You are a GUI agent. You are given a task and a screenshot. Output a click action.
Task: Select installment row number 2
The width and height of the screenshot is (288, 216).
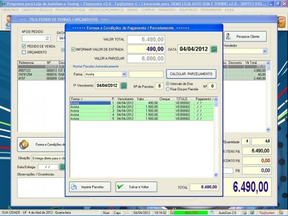click(x=142, y=107)
